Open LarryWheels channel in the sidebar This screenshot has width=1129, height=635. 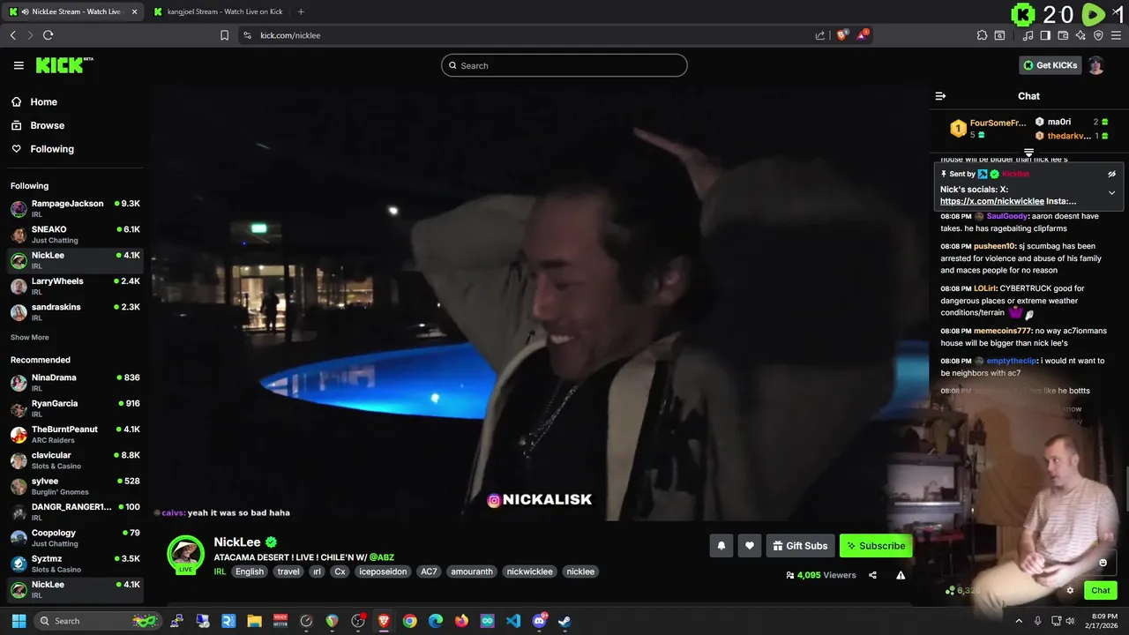[x=75, y=287]
